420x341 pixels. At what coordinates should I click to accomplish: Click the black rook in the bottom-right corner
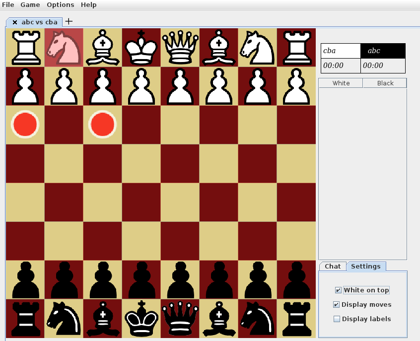[x=296, y=318]
